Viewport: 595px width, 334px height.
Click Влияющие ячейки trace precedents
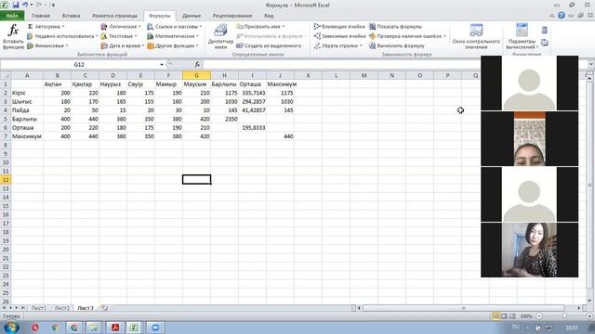click(339, 27)
